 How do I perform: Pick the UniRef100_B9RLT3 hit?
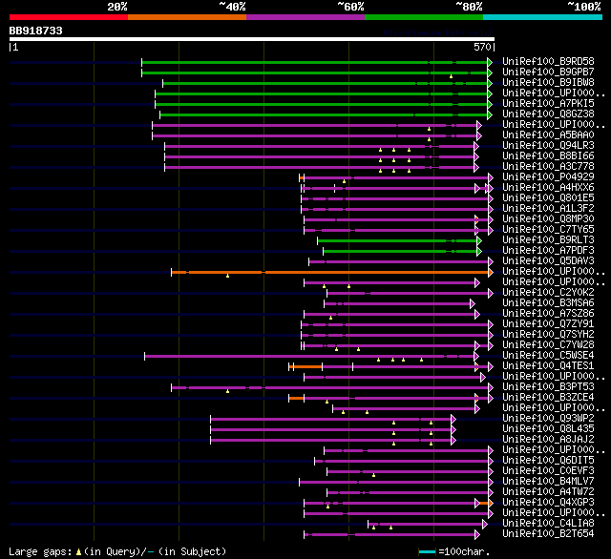548,240
